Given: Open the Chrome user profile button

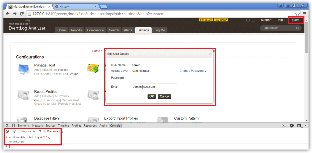Looking at the screenshot, I should [x=281, y=6].
